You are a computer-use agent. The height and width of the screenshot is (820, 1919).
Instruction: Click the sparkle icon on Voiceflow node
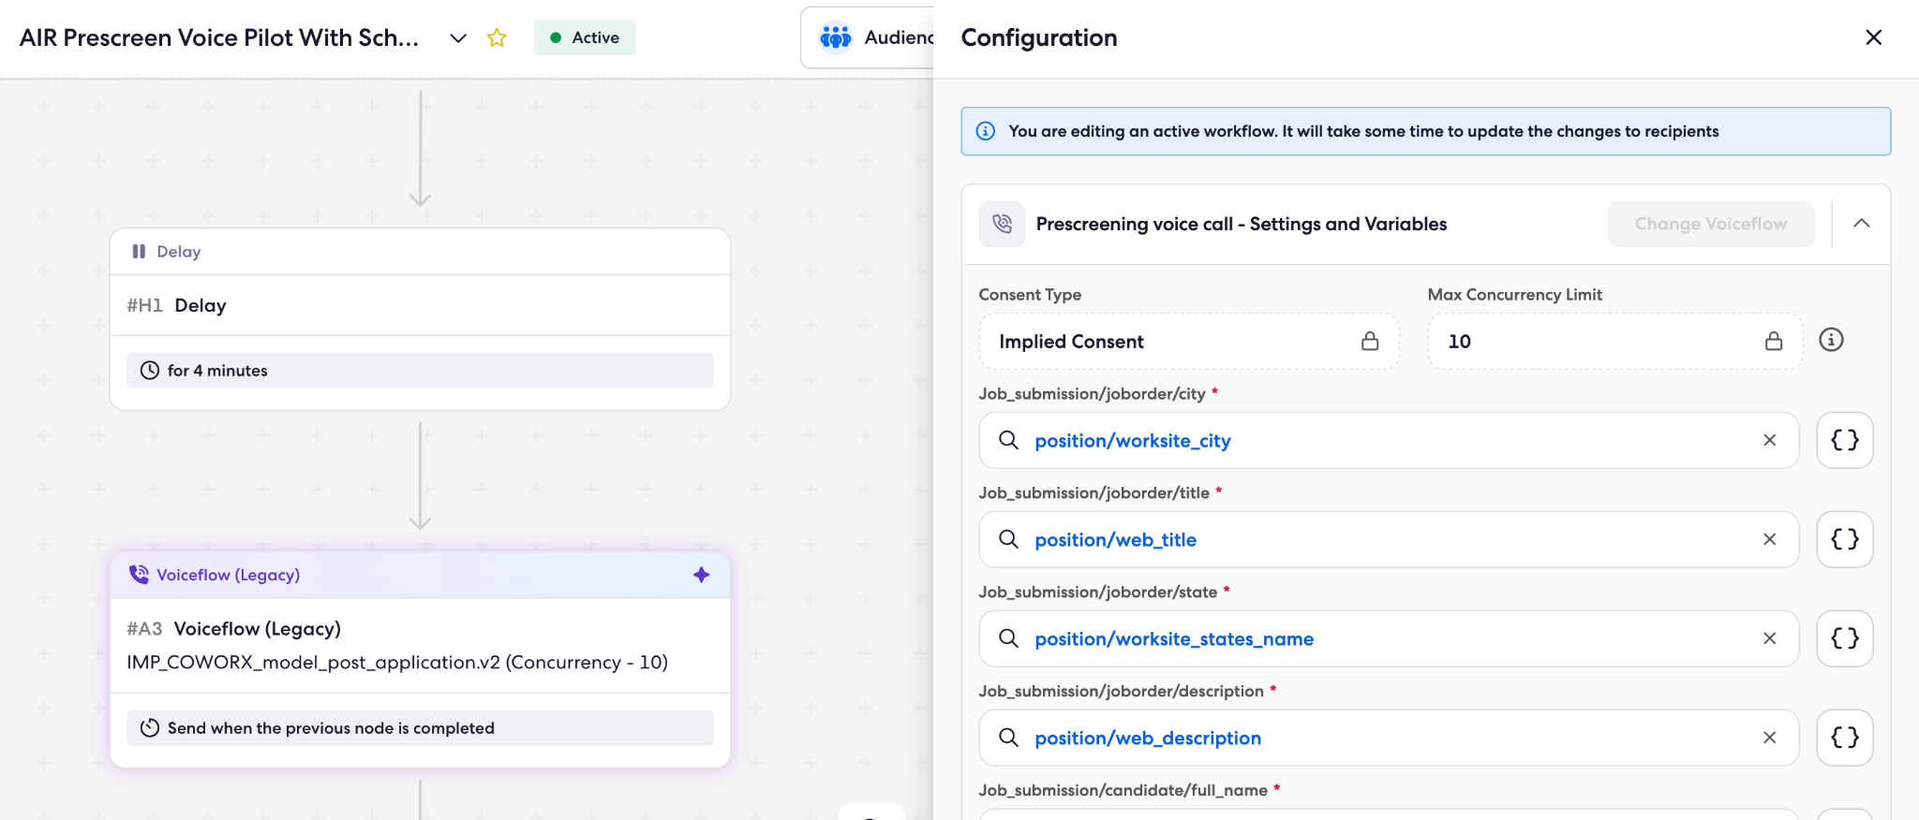coord(701,575)
